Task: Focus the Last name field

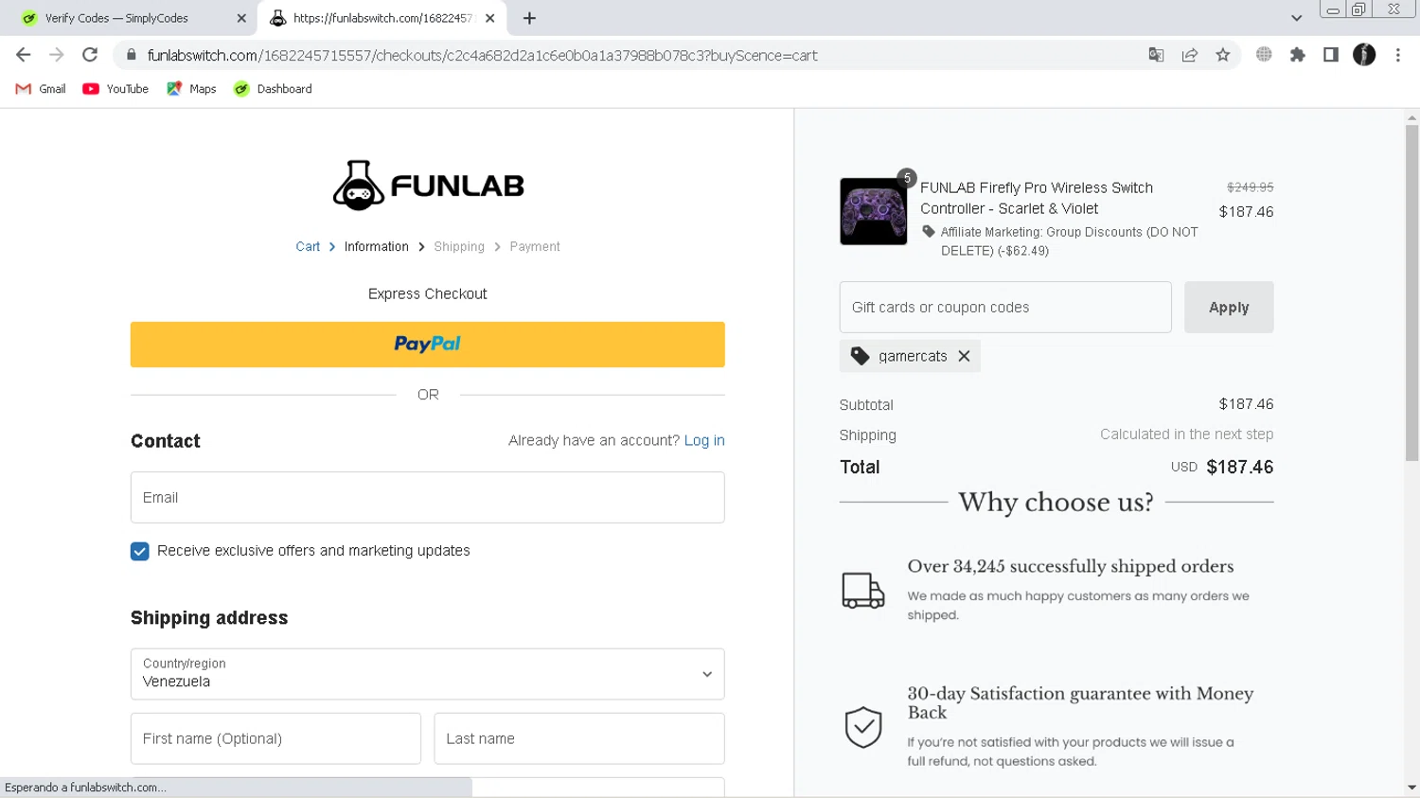Action: coord(579,738)
